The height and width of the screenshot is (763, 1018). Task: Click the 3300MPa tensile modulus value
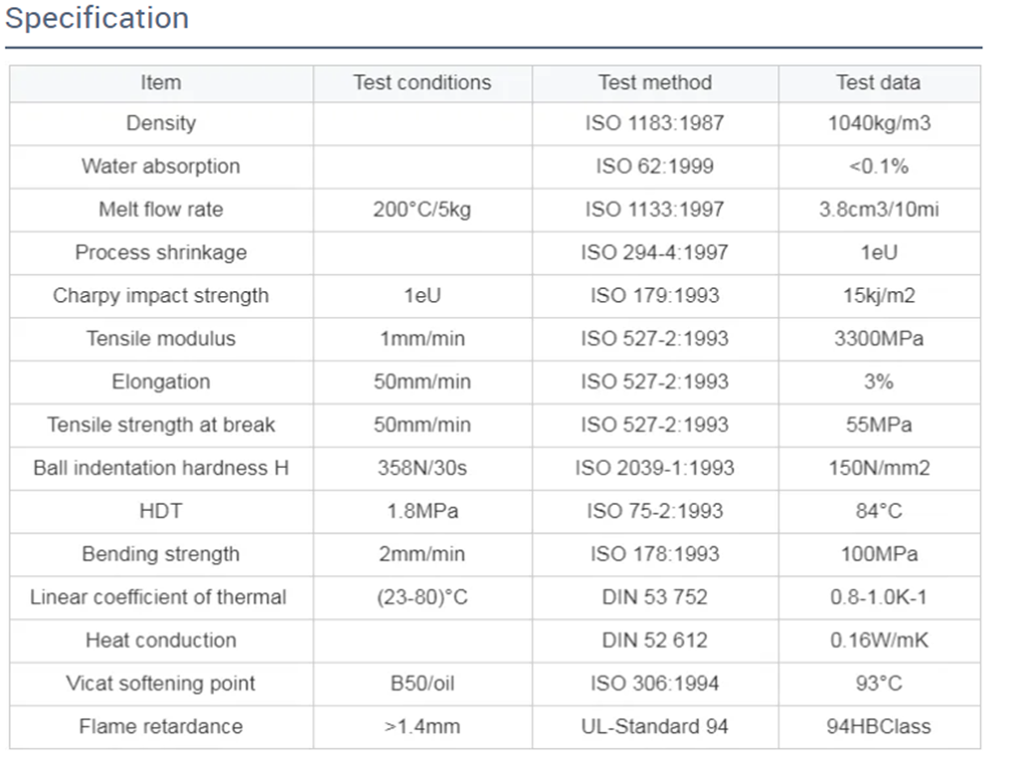click(878, 339)
